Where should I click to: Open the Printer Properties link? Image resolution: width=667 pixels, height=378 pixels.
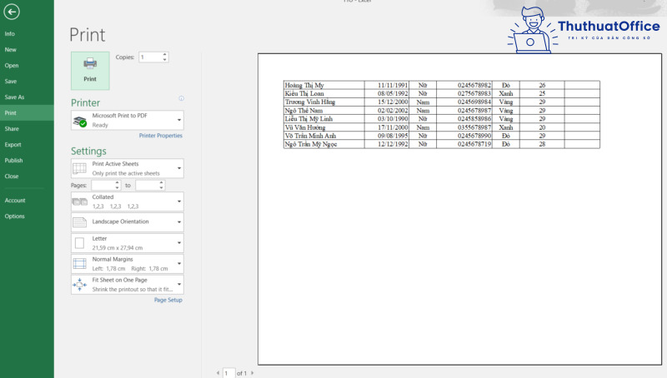160,136
